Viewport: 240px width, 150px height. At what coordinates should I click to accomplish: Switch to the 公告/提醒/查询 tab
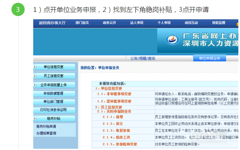click(143, 59)
